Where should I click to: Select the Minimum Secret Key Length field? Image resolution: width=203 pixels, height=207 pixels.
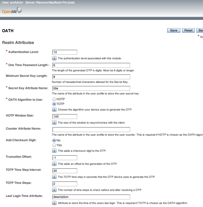coord(91,77)
